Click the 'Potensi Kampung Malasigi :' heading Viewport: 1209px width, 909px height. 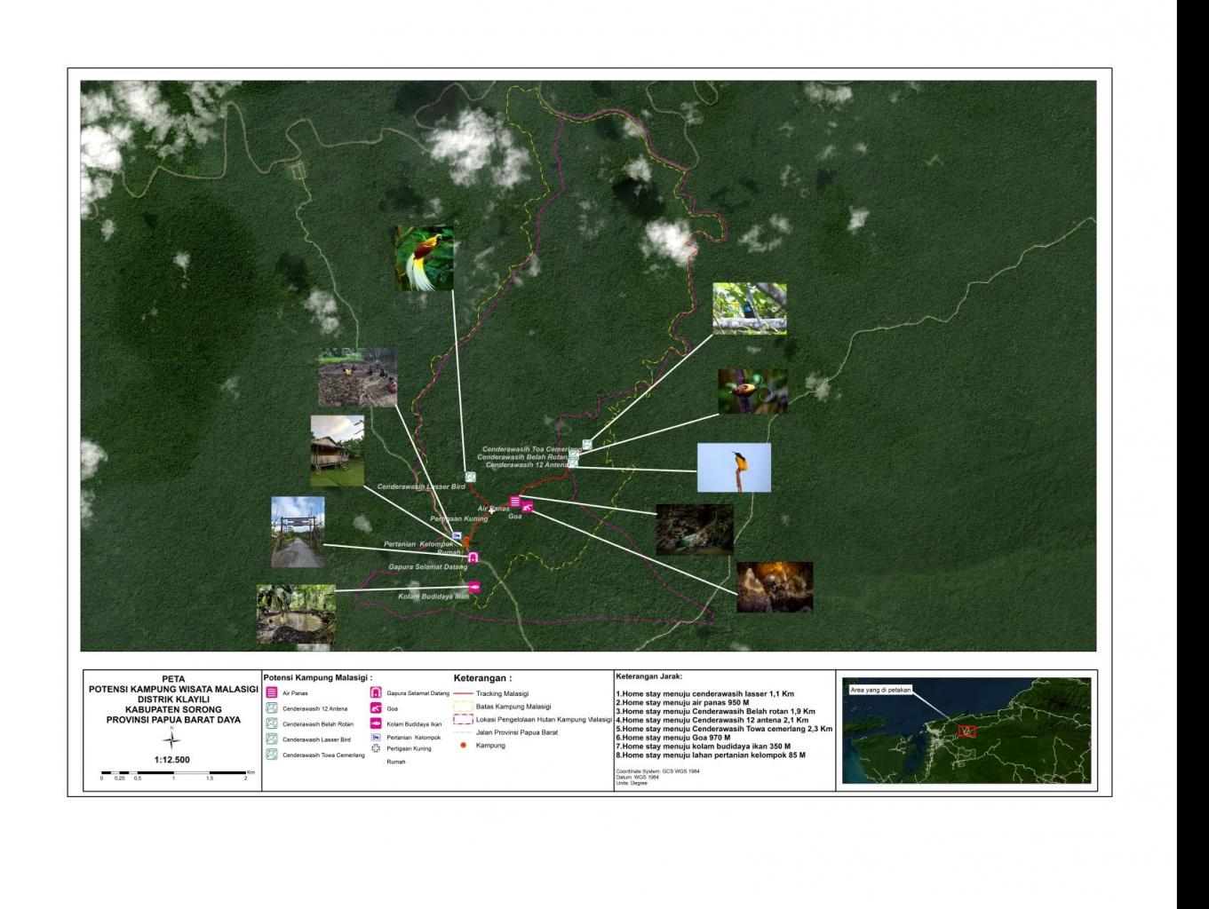point(317,677)
